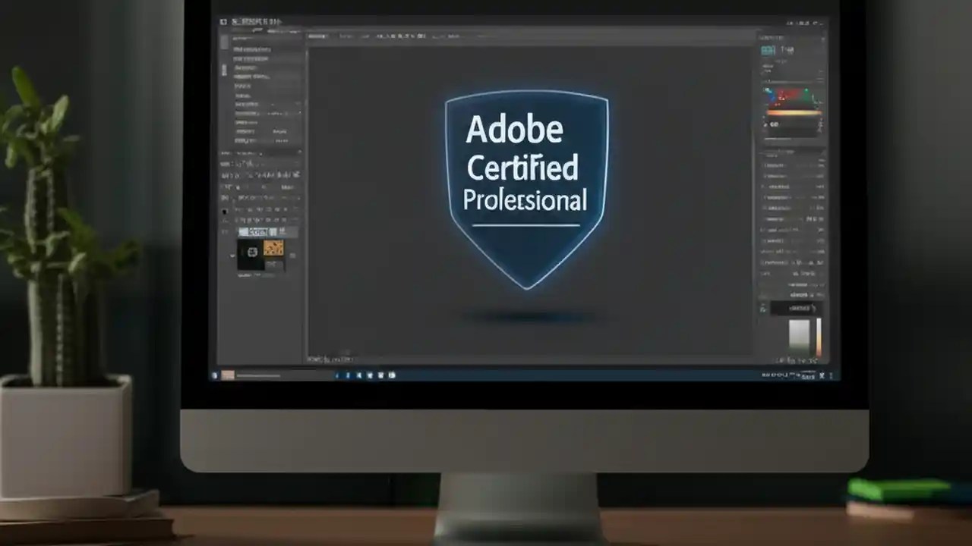The image size is (972, 546).
Task: Select the Eraser tool in the left toolbar
Action: pyautogui.click(x=225, y=123)
